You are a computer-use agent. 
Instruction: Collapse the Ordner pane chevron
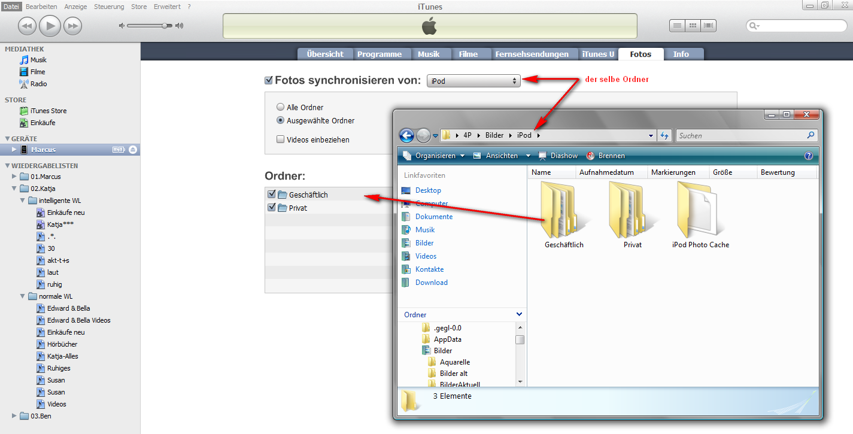tap(519, 314)
